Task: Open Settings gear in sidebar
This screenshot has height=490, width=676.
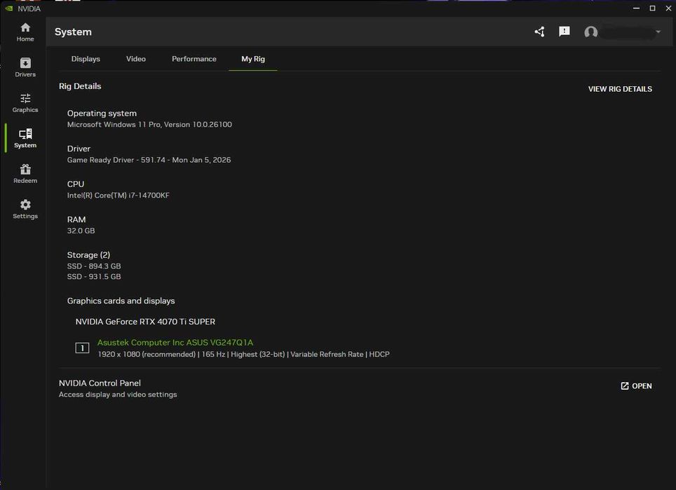Action: 25,209
